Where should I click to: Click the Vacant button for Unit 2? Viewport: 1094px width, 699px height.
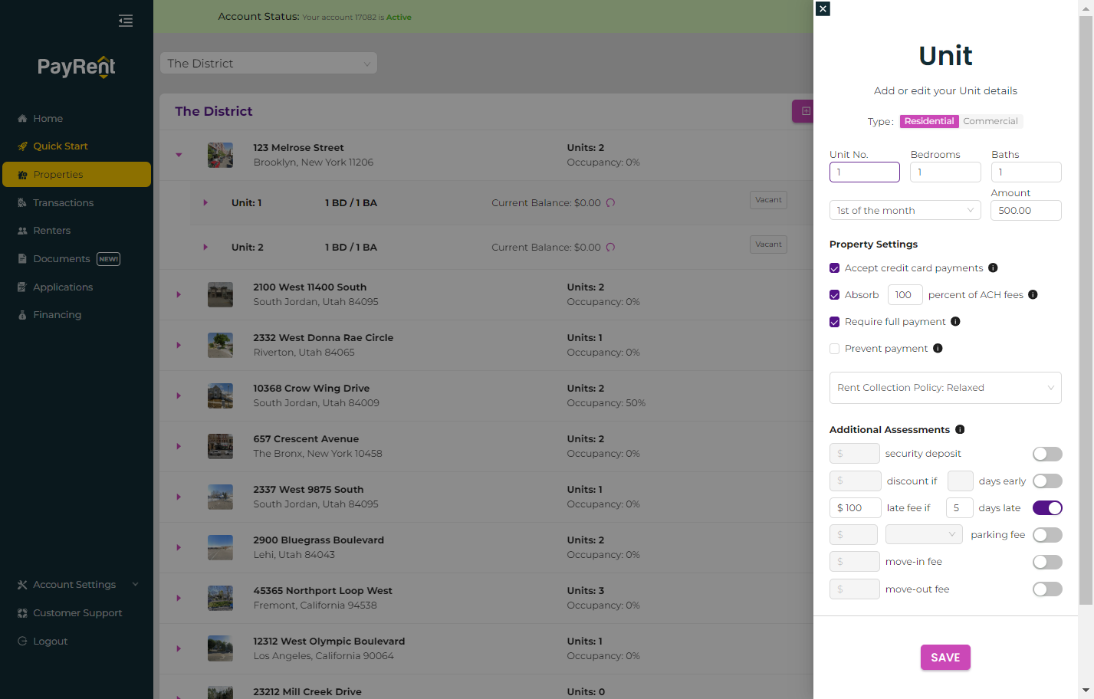768,244
